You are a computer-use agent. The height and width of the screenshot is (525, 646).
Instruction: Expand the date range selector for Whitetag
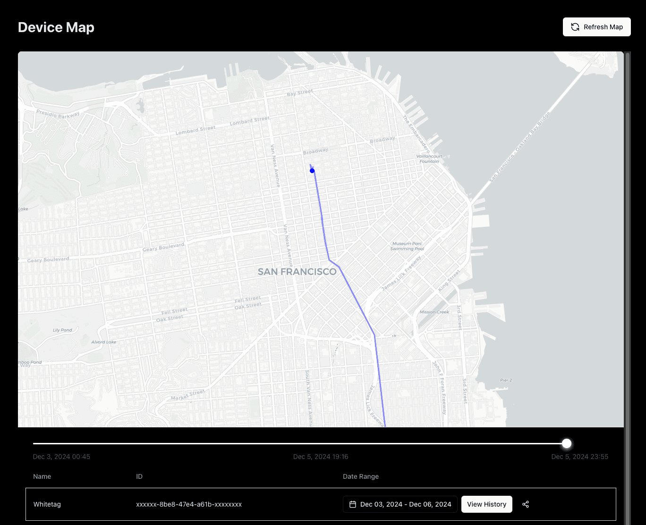click(399, 504)
